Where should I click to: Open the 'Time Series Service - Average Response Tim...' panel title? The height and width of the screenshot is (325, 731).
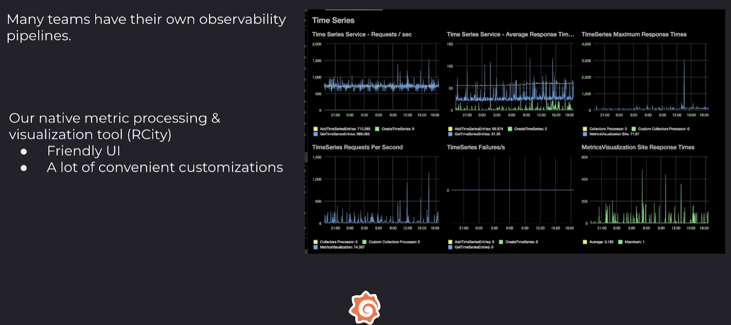pyautogui.click(x=510, y=35)
